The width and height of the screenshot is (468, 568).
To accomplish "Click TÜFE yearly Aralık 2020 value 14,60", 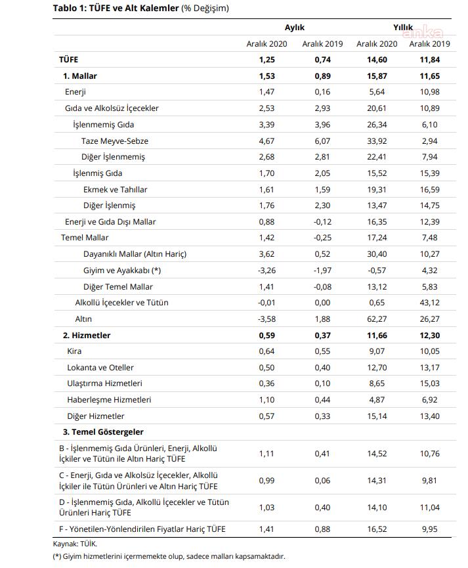I will pos(377,60).
